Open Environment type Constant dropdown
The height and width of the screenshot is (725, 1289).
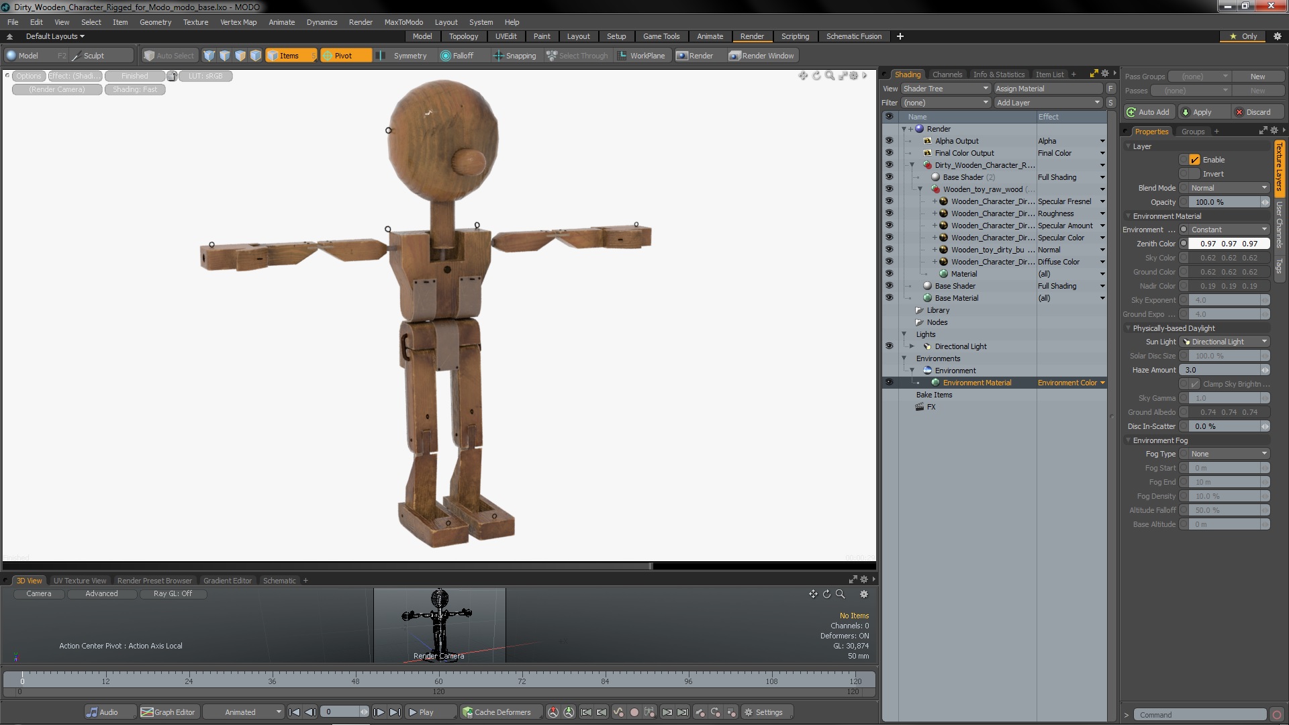tap(1229, 230)
